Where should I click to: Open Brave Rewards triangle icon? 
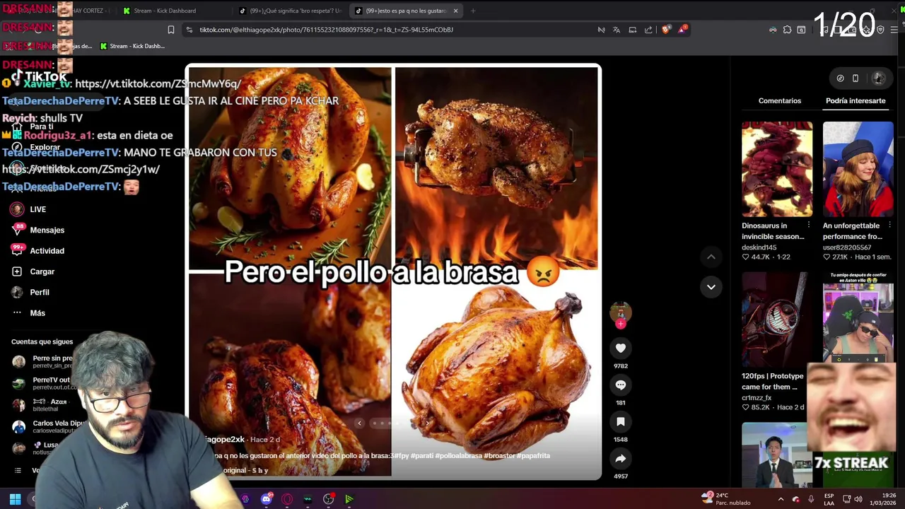682,30
